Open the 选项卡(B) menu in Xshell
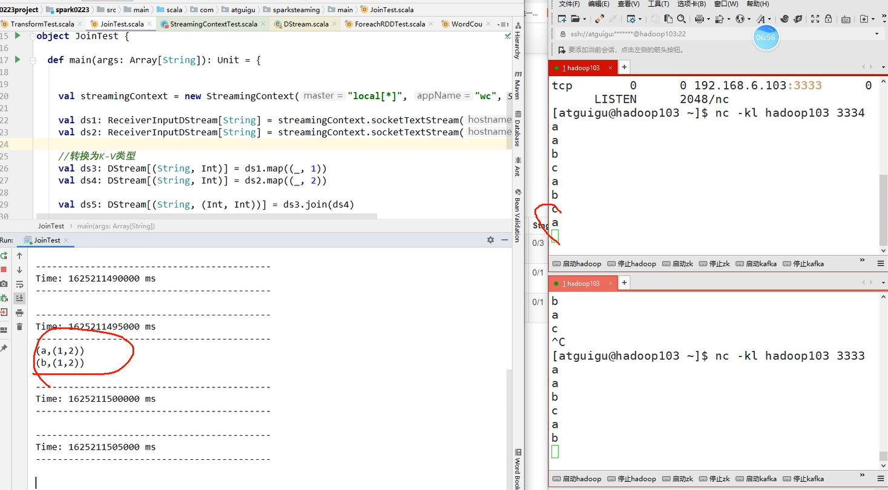This screenshot has height=490, width=888. [691, 4]
